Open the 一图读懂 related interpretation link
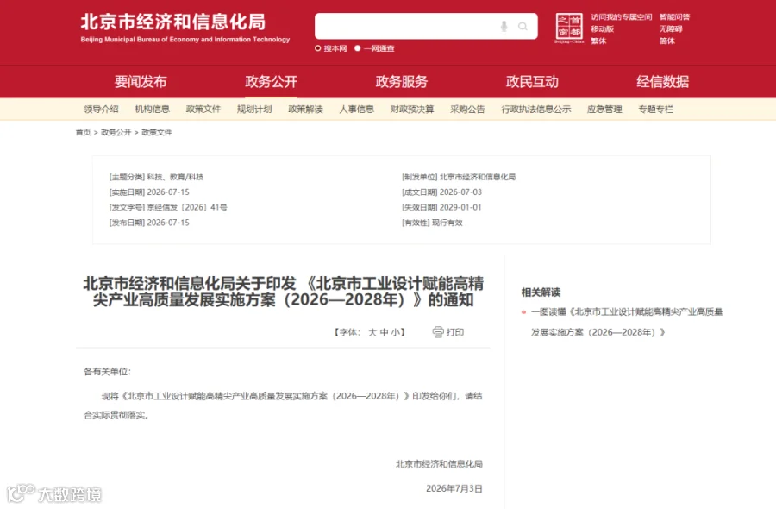 click(627, 322)
